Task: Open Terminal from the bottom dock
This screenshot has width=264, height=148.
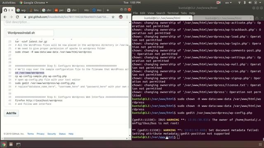Action: click(x=18, y=144)
